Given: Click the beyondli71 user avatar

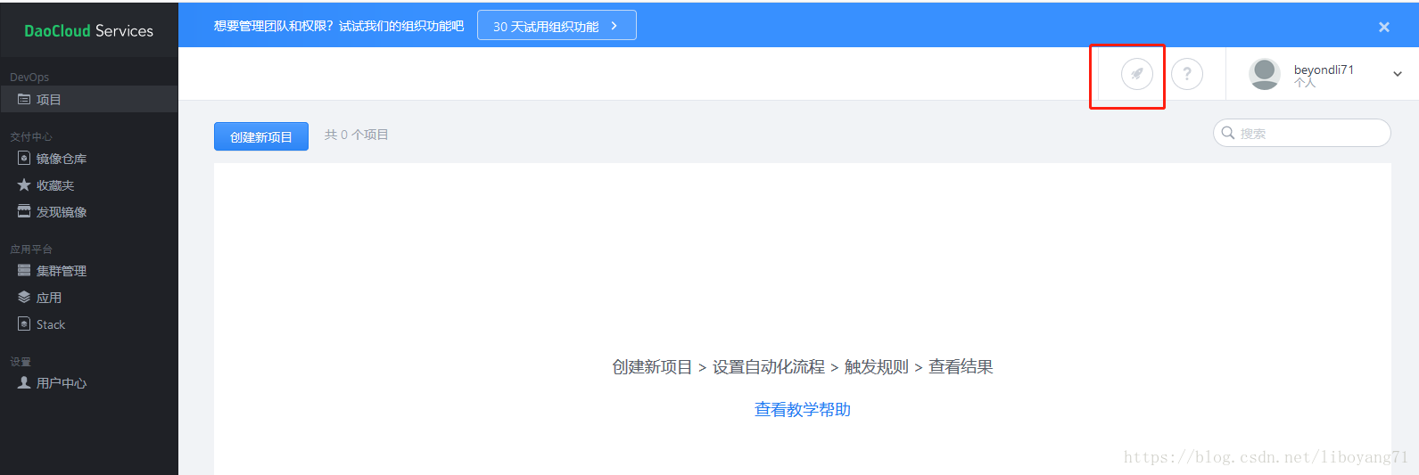Looking at the screenshot, I should click(1265, 74).
